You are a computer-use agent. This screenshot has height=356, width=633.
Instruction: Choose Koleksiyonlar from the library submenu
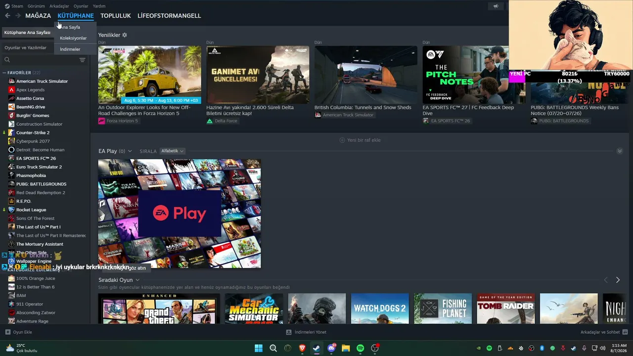(73, 38)
